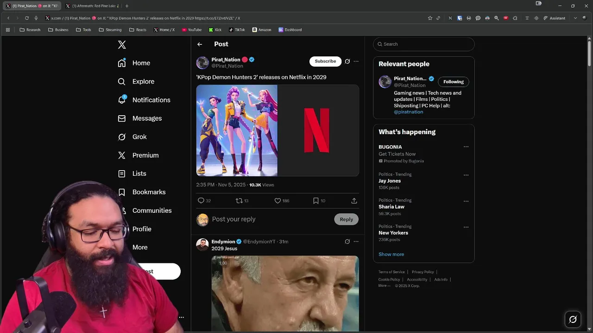Click Following button for Pirat_Nation
The image size is (593, 333).
(x=453, y=82)
